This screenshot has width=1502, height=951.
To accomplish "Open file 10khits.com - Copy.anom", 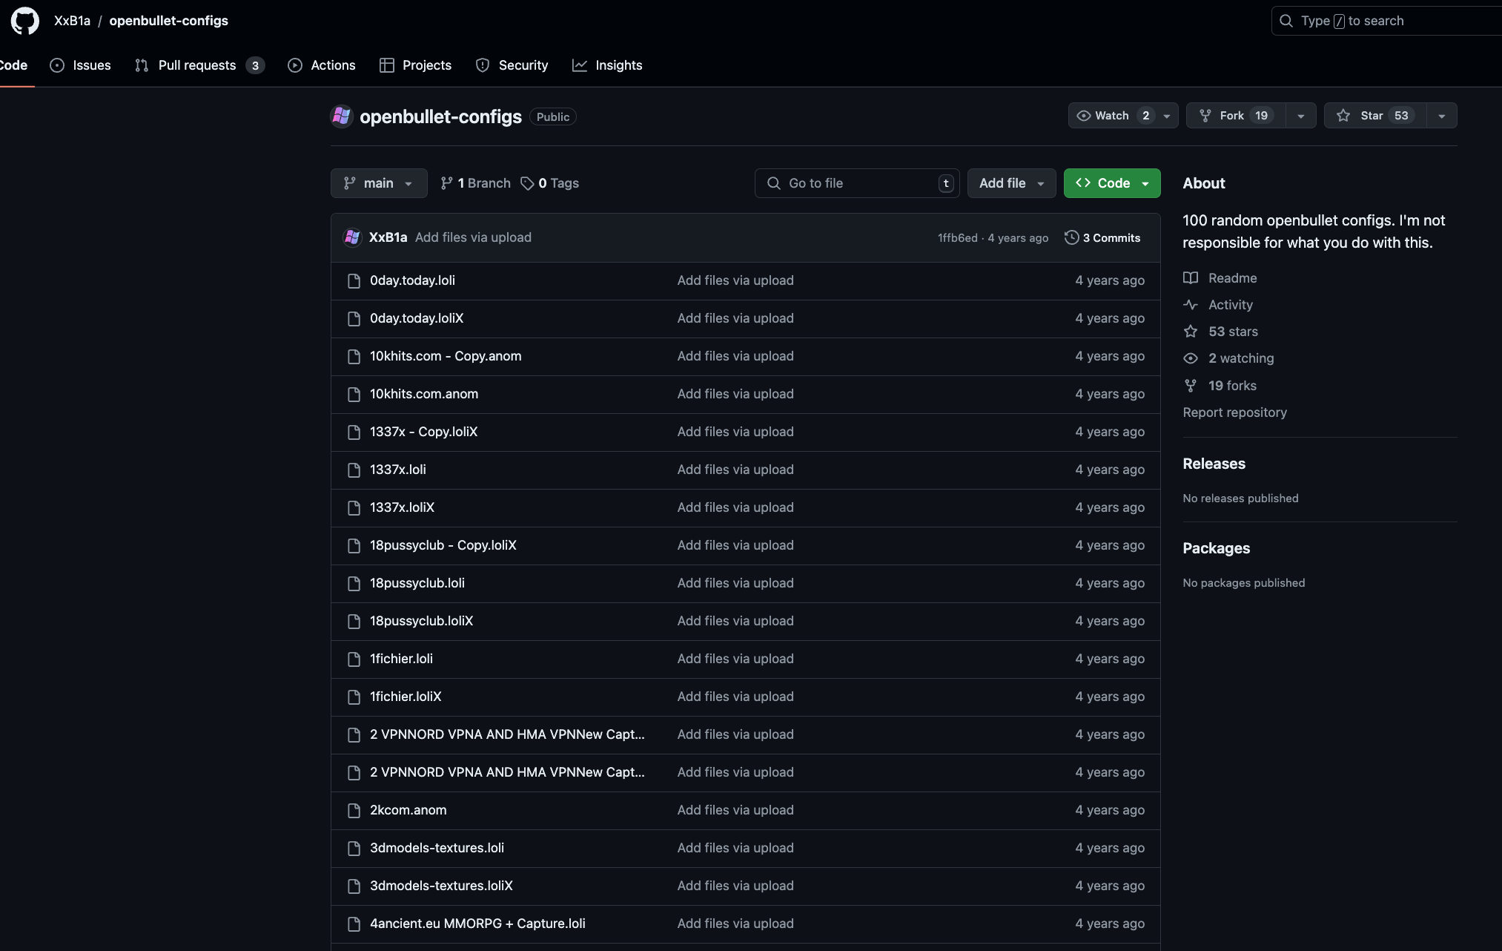I will click(x=446, y=356).
